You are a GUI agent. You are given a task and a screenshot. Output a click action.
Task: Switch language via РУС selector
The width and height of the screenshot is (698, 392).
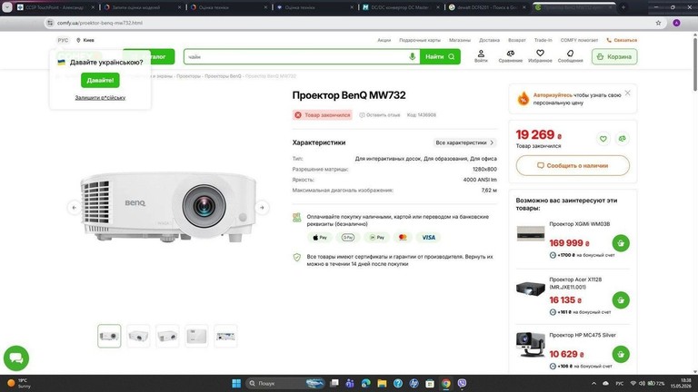63,40
